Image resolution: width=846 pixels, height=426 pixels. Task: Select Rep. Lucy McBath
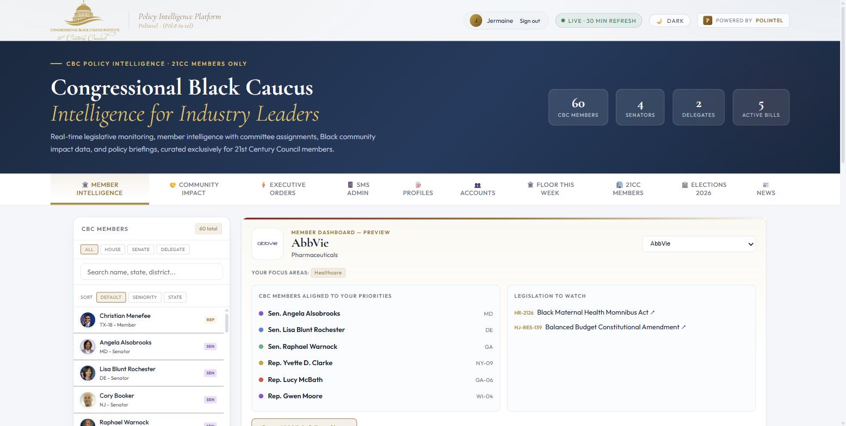pyautogui.click(x=376, y=380)
